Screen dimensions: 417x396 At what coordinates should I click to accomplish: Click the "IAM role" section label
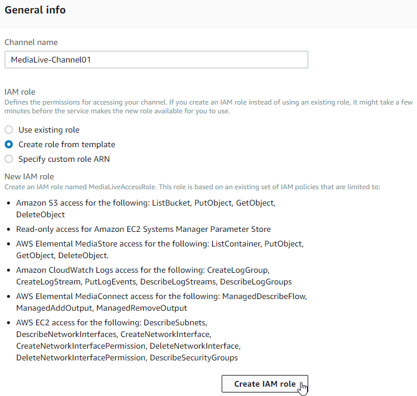point(20,92)
